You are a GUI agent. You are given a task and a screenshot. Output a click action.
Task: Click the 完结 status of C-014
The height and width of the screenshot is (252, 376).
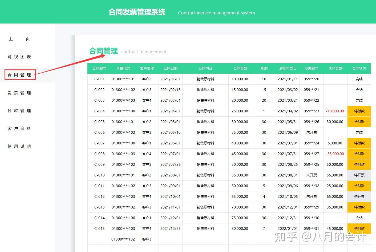(359, 218)
